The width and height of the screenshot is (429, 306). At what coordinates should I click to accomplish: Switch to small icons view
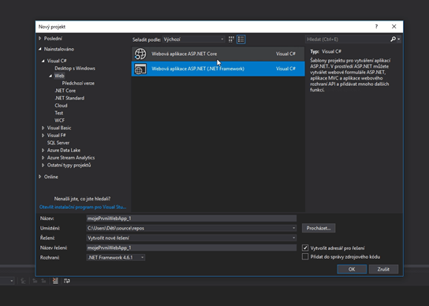pos(232,39)
